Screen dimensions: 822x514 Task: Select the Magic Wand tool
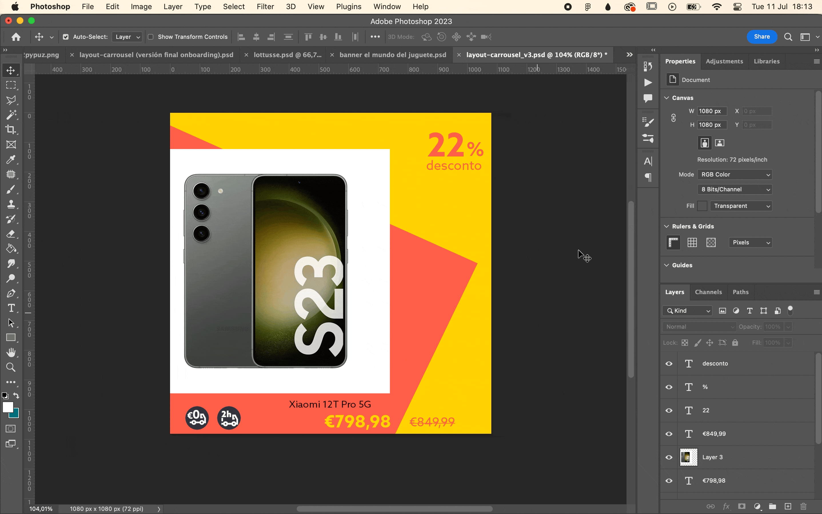coord(11,115)
